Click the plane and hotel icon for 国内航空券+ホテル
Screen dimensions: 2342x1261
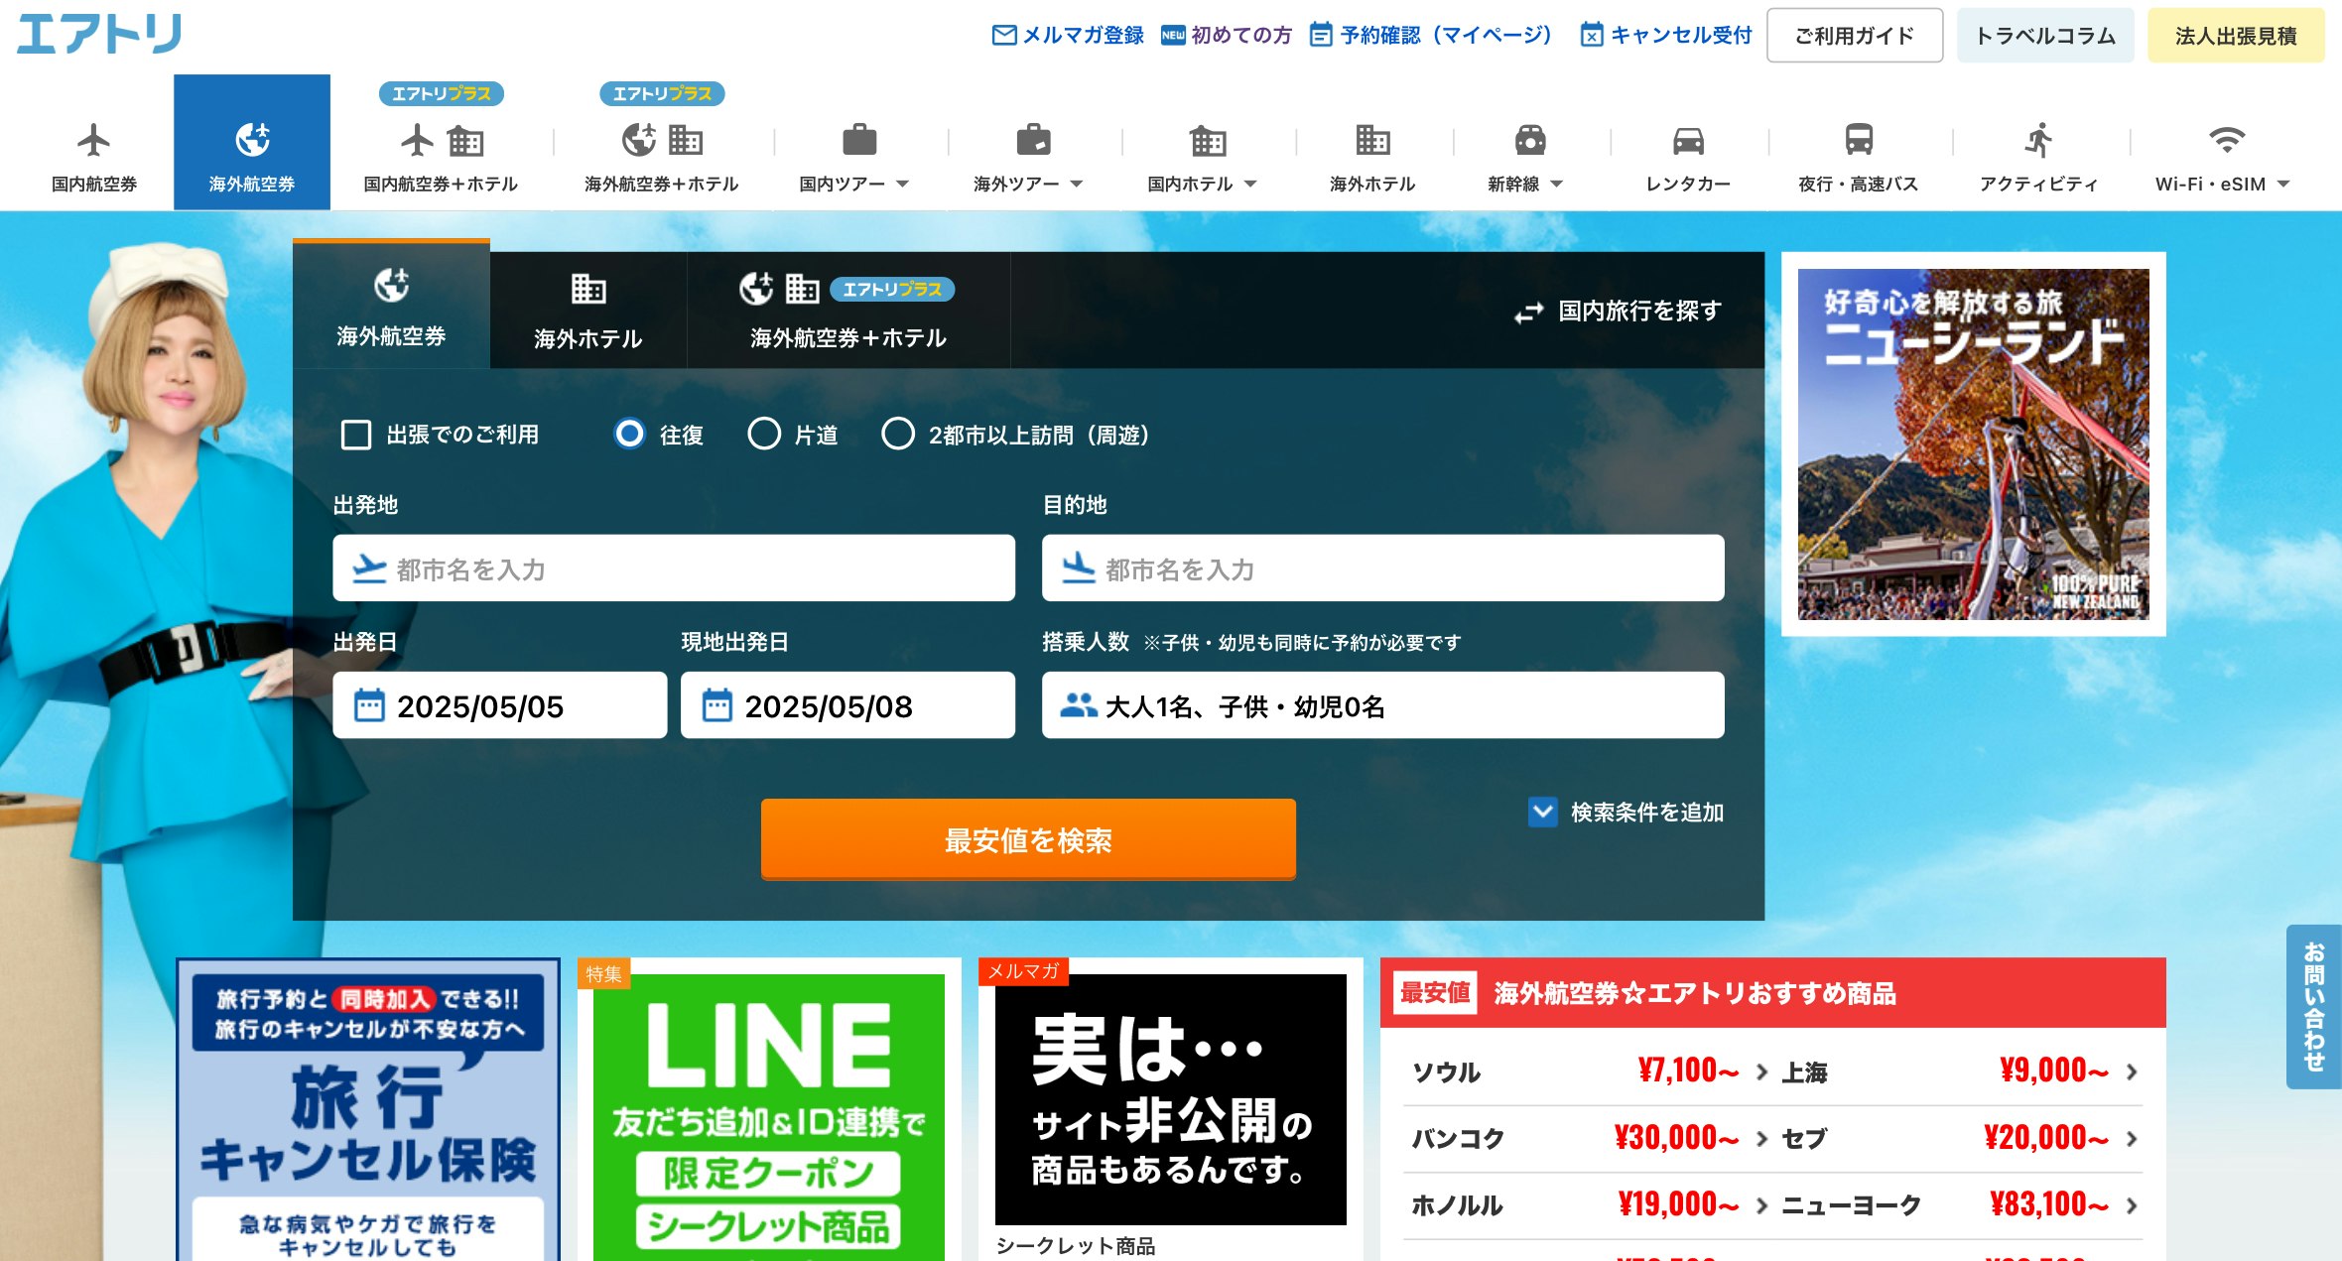pos(442,141)
